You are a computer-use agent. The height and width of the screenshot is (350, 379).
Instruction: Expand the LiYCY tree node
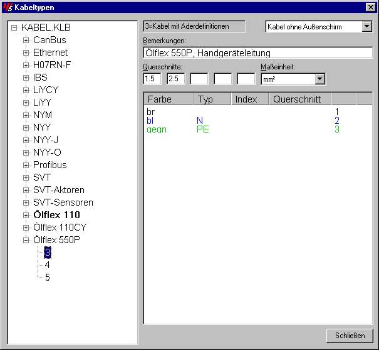[x=26, y=90]
